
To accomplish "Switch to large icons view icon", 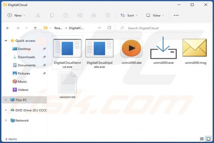I will coord(208,139).
